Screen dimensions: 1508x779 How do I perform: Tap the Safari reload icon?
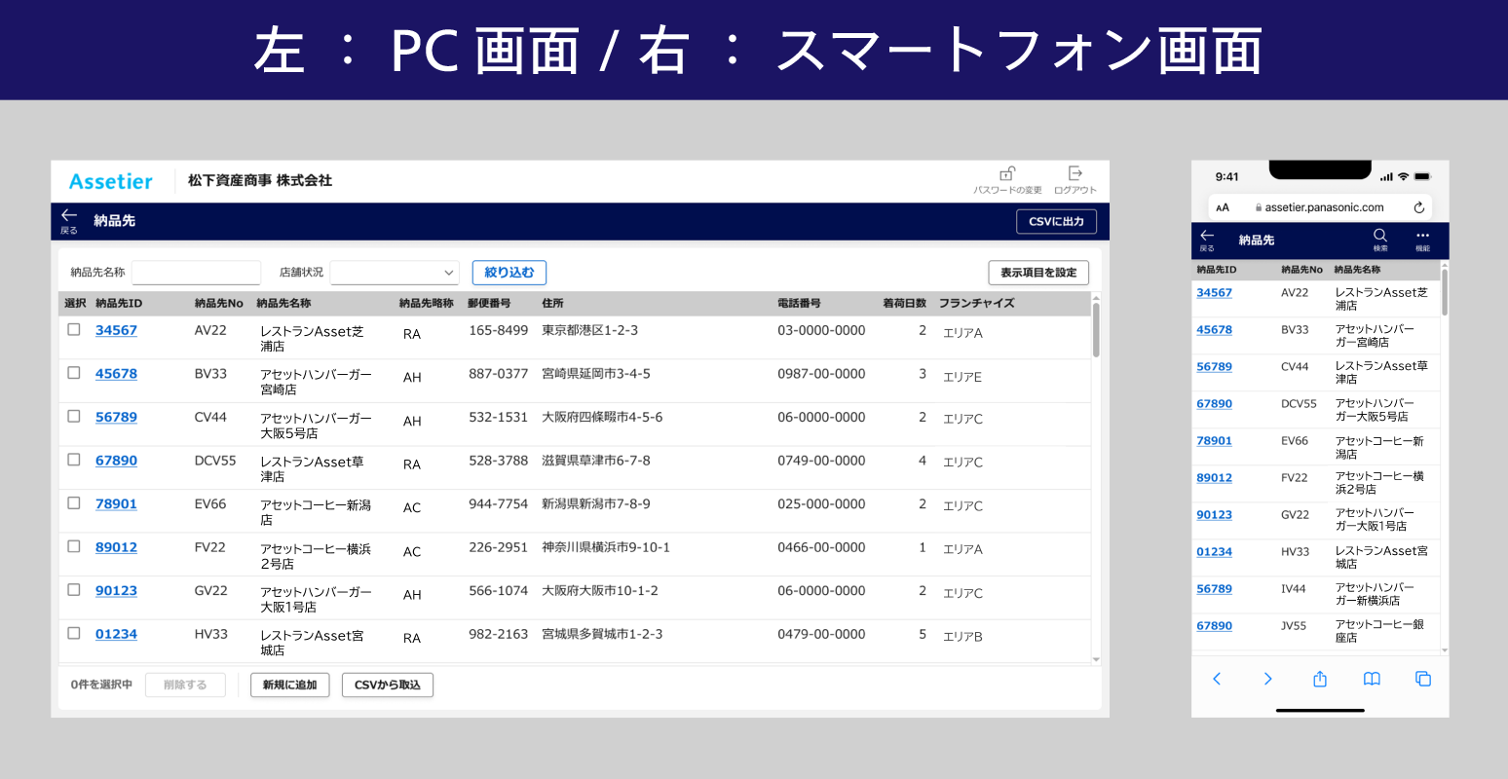point(1419,207)
